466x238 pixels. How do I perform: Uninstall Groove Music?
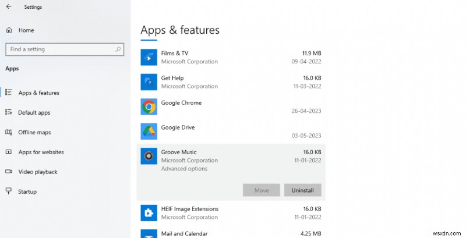302,190
